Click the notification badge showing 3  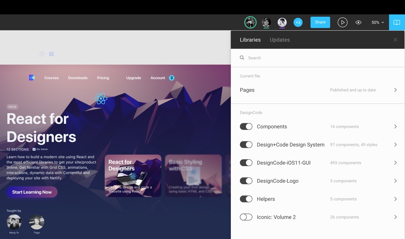pyautogui.click(x=172, y=78)
